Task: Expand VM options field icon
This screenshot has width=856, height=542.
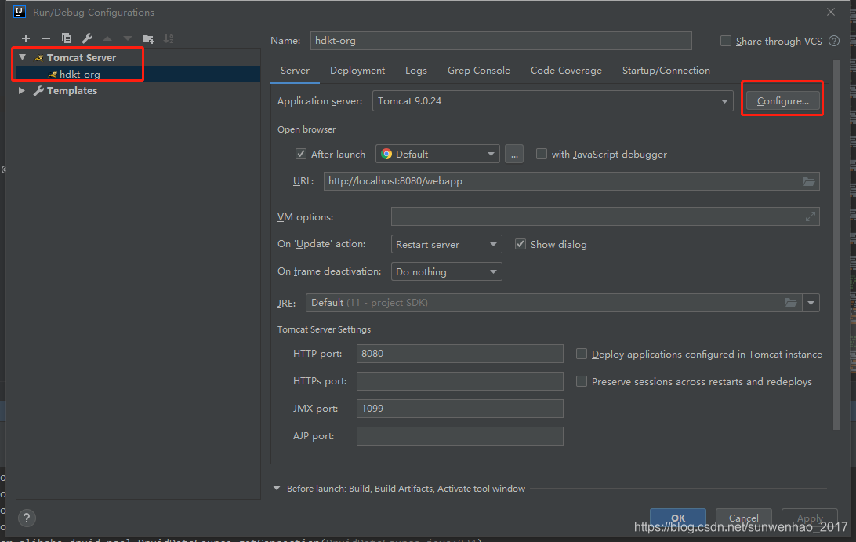Action: coord(811,217)
